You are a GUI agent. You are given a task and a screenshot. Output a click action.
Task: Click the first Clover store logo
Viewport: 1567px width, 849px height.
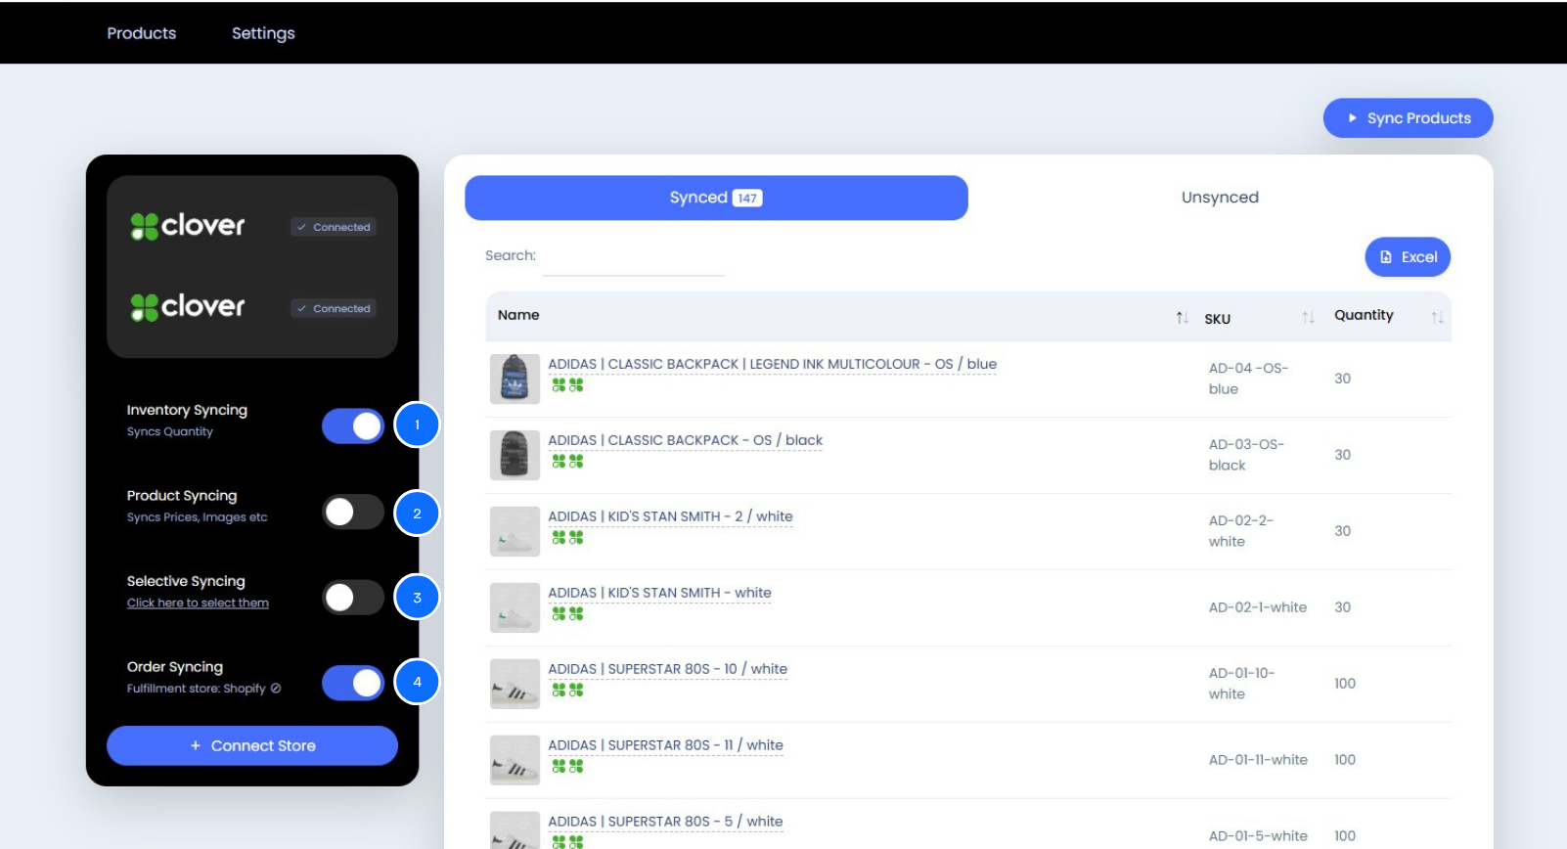(x=188, y=226)
